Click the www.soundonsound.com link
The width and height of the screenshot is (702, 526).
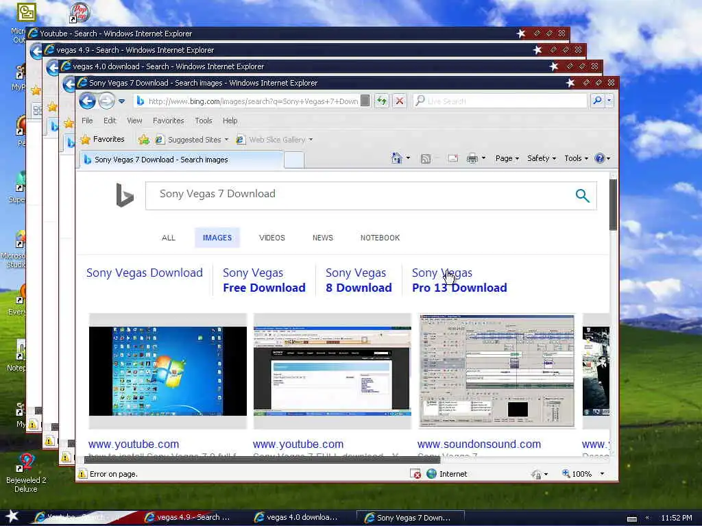pos(479,444)
